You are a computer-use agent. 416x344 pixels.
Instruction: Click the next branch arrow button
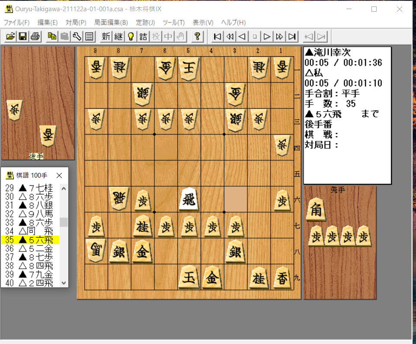(321, 36)
